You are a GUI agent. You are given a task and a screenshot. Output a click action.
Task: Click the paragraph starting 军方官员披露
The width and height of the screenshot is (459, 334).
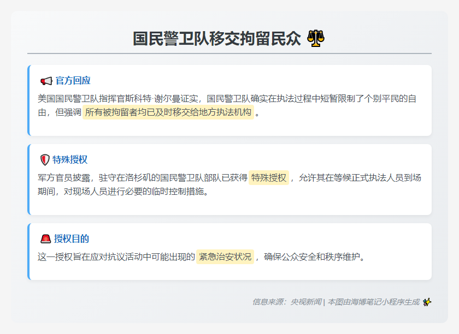coord(229,184)
